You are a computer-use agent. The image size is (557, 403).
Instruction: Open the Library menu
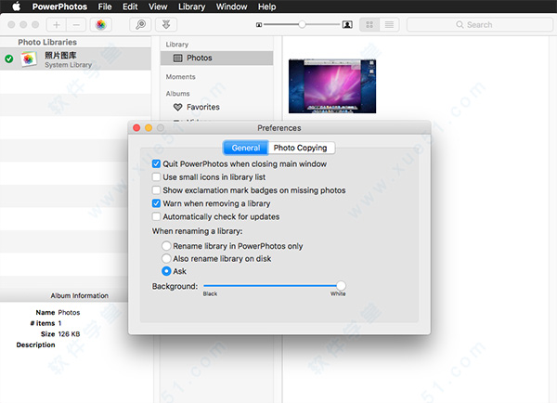(192, 6)
